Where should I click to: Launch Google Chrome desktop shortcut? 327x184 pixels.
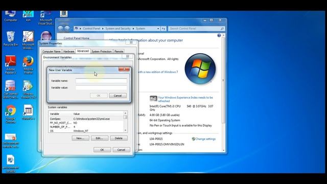coord(10,114)
